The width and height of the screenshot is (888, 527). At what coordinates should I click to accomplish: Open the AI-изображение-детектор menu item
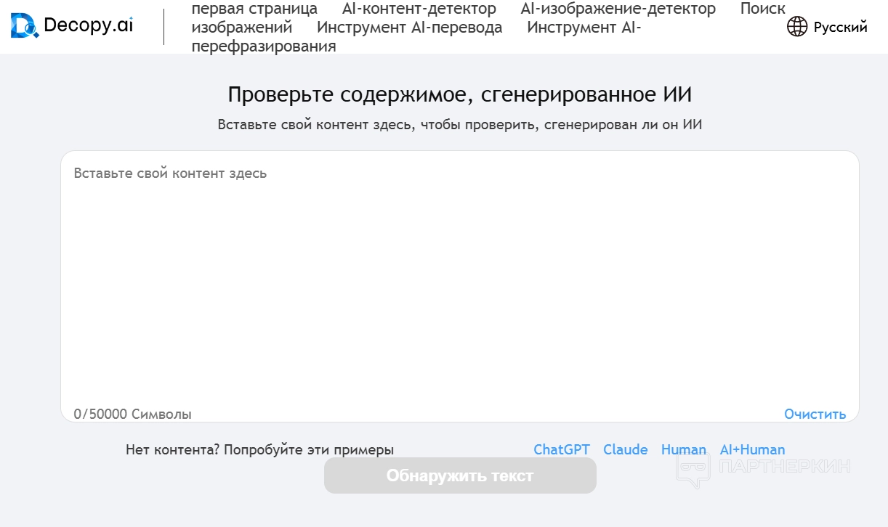tap(618, 9)
